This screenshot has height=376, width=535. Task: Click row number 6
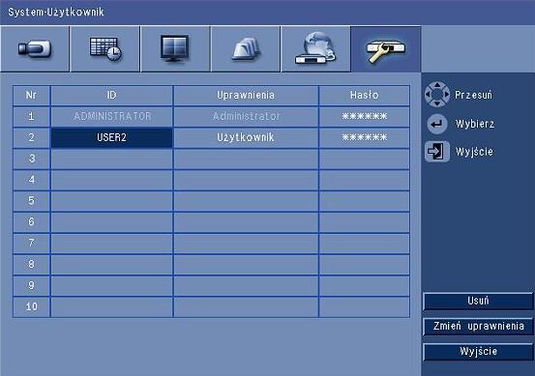31,222
